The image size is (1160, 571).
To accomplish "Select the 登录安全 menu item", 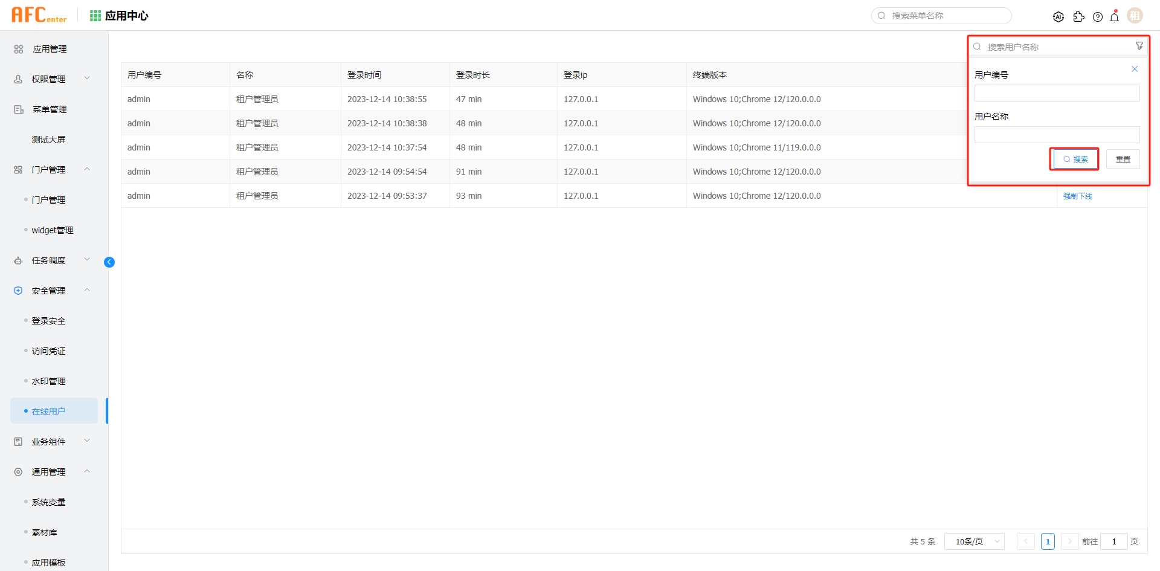I will pyautogui.click(x=49, y=320).
